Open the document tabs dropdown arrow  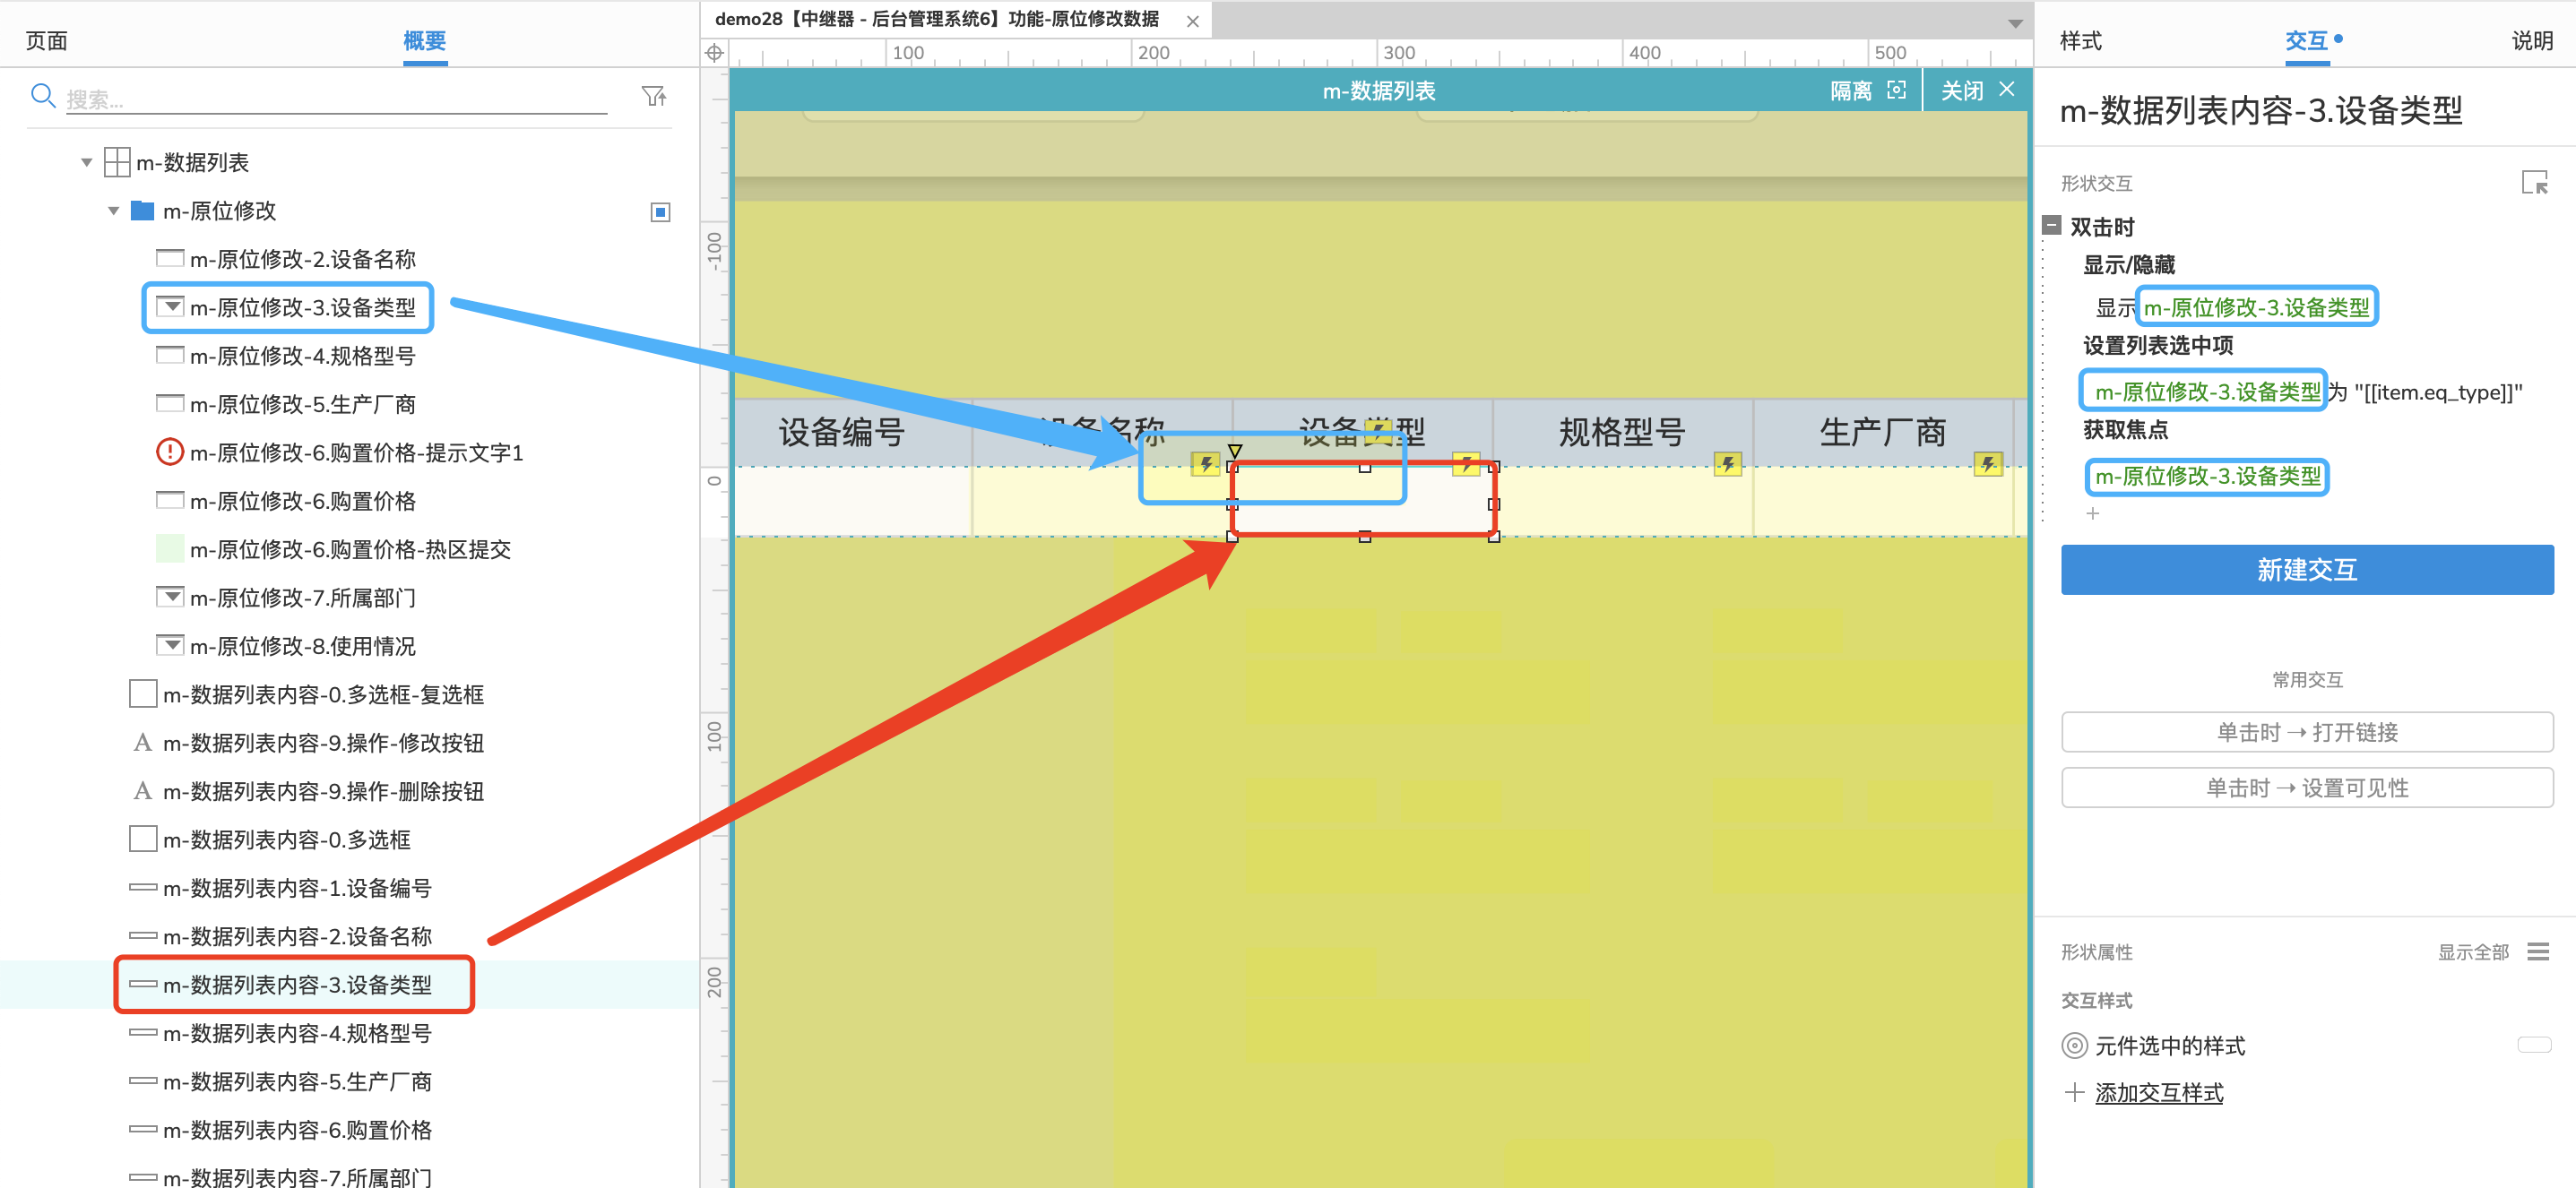tap(2015, 23)
